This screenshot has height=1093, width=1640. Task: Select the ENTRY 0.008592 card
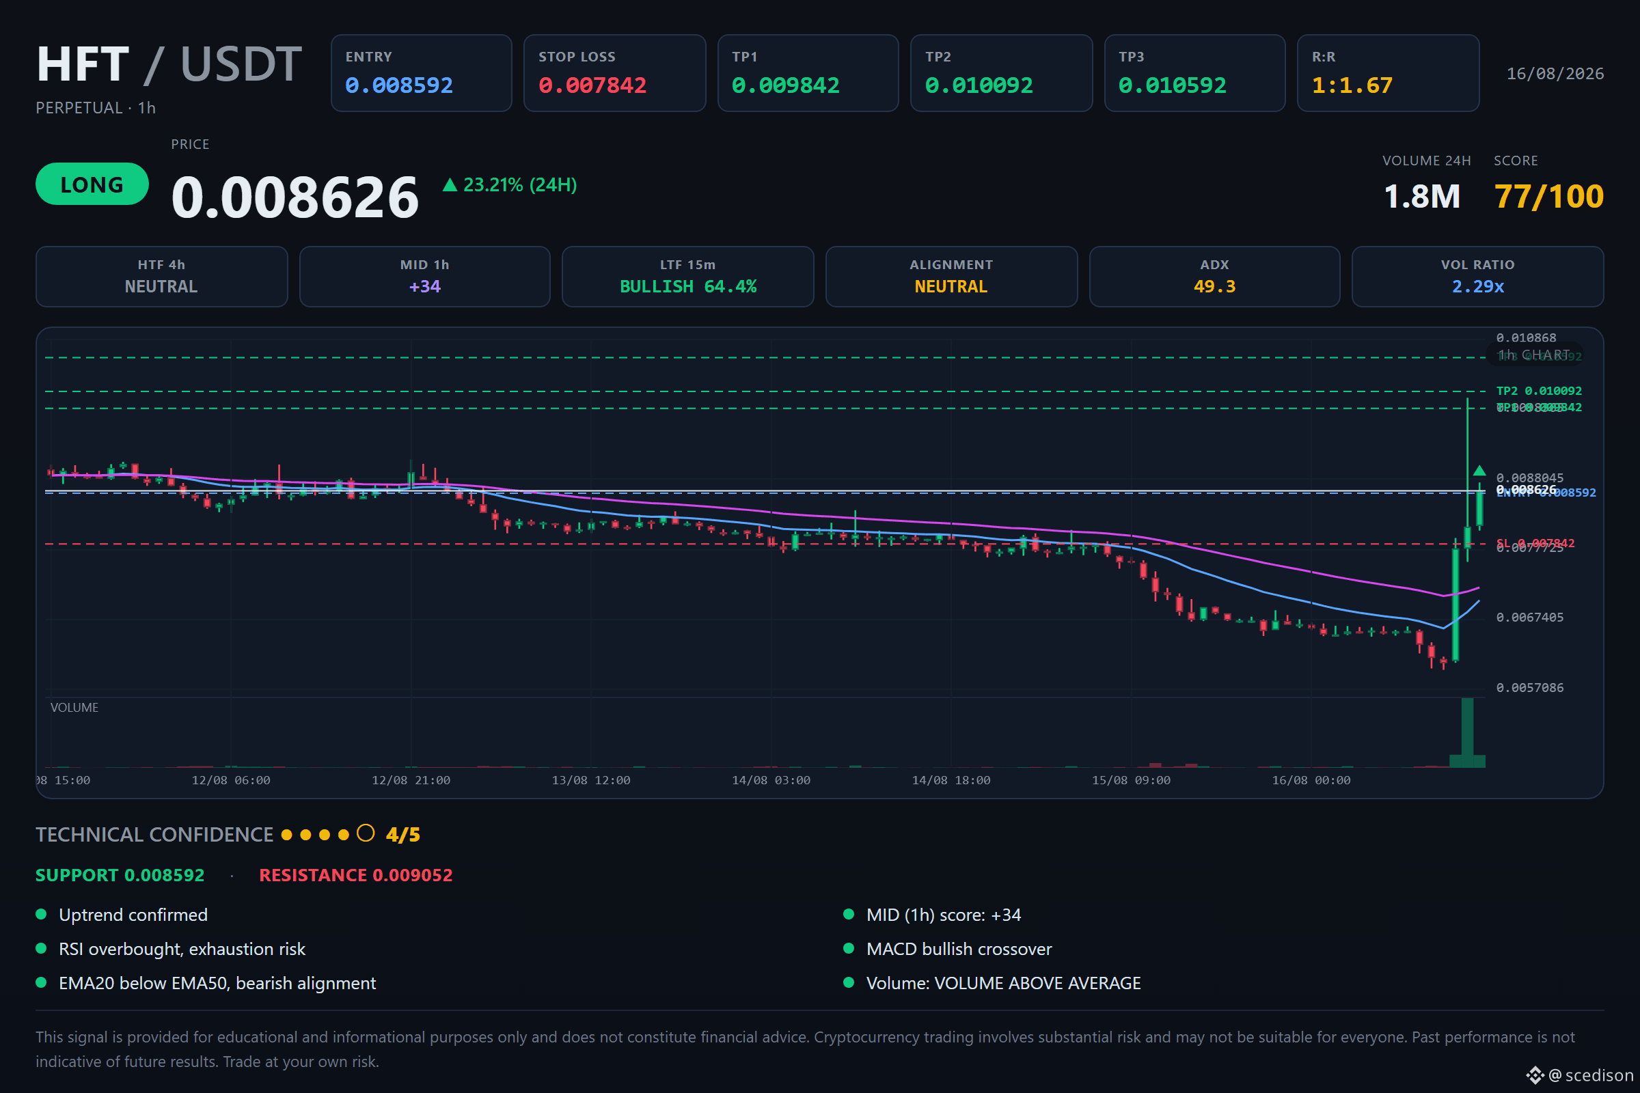(421, 73)
